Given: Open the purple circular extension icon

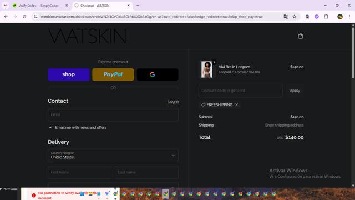Looking at the screenshot, I should [x=317, y=17].
